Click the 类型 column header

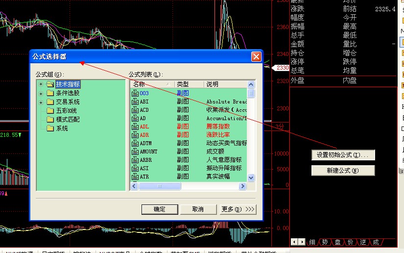(x=189, y=84)
